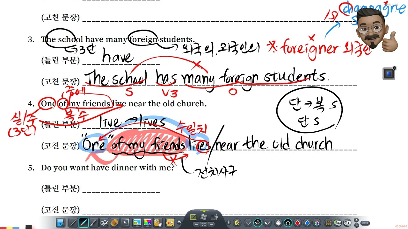Click the printed sentence 'The school have many foreign students.'
This screenshot has width=408, height=229.
click(118, 39)
